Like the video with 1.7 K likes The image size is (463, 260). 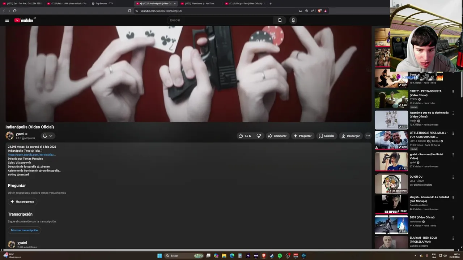[245, 136]
